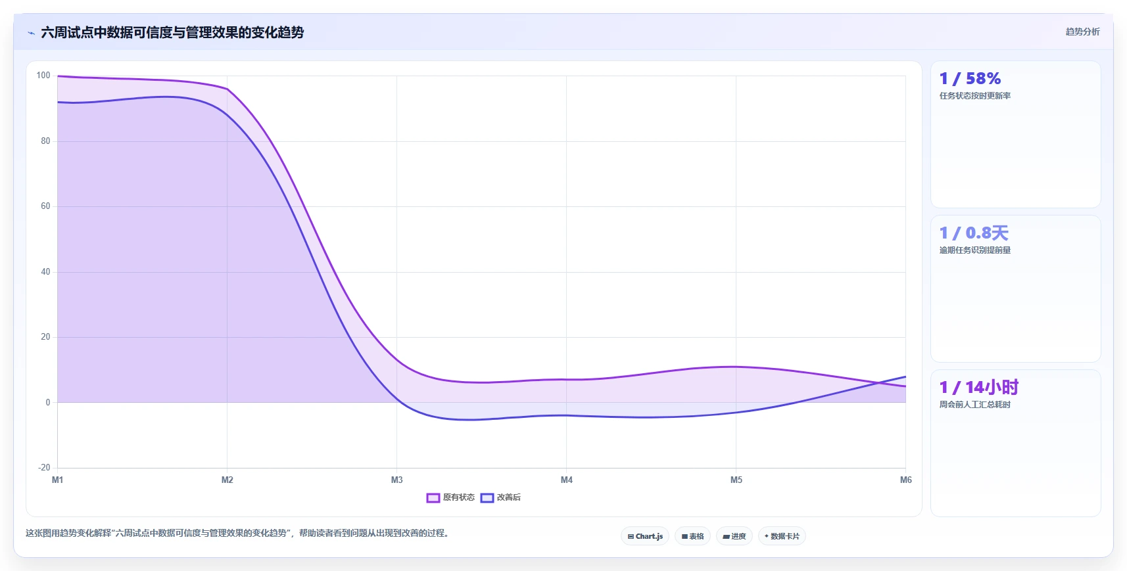This screenshot has height=571, width=1127.
Task: Click the 任务状态按时更新率 caption
Action: pyautogui.click(x=975, y=96)
